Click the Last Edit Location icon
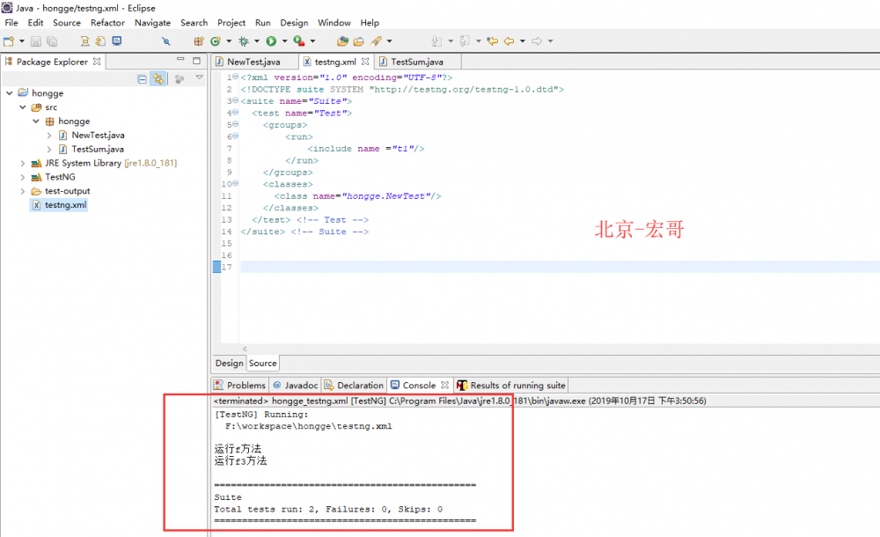Screen dimensions: 880x537 pyautogui.click(x=492, y=41)
